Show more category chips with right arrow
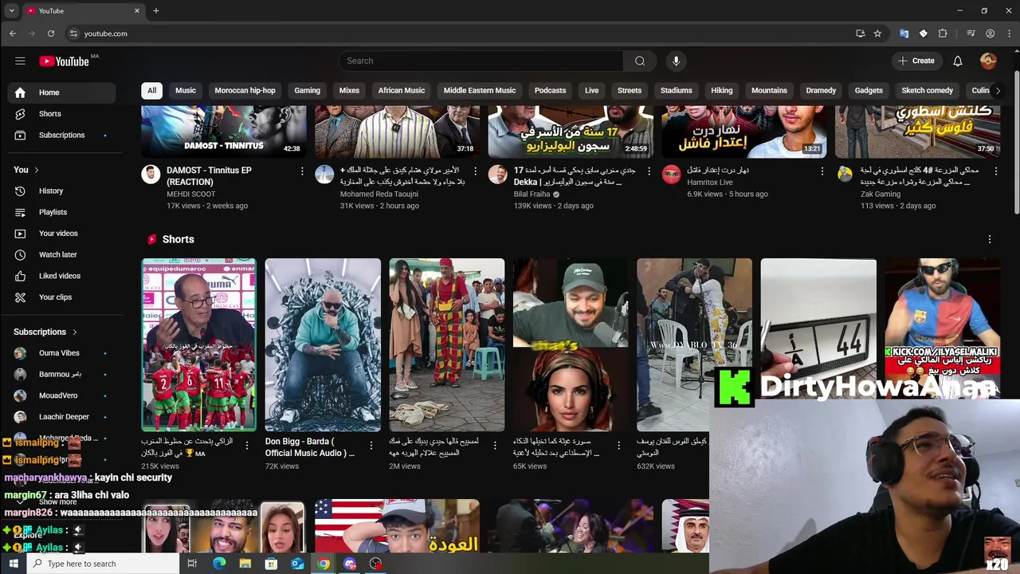Viewport: 1020px width, 574px height. click(x=998, y=90)
